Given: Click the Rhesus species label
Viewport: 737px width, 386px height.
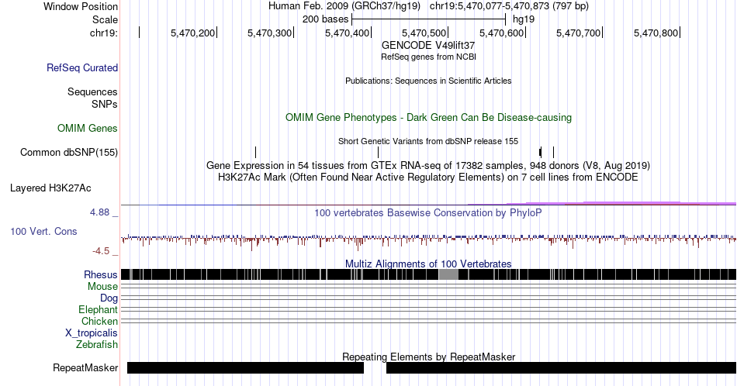Looking at the screenshot, I should click(x=101, y=274).
